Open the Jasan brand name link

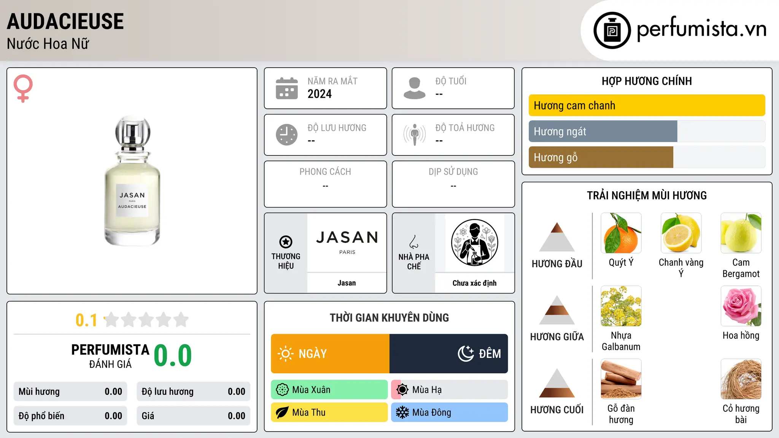tap(347, 283)
